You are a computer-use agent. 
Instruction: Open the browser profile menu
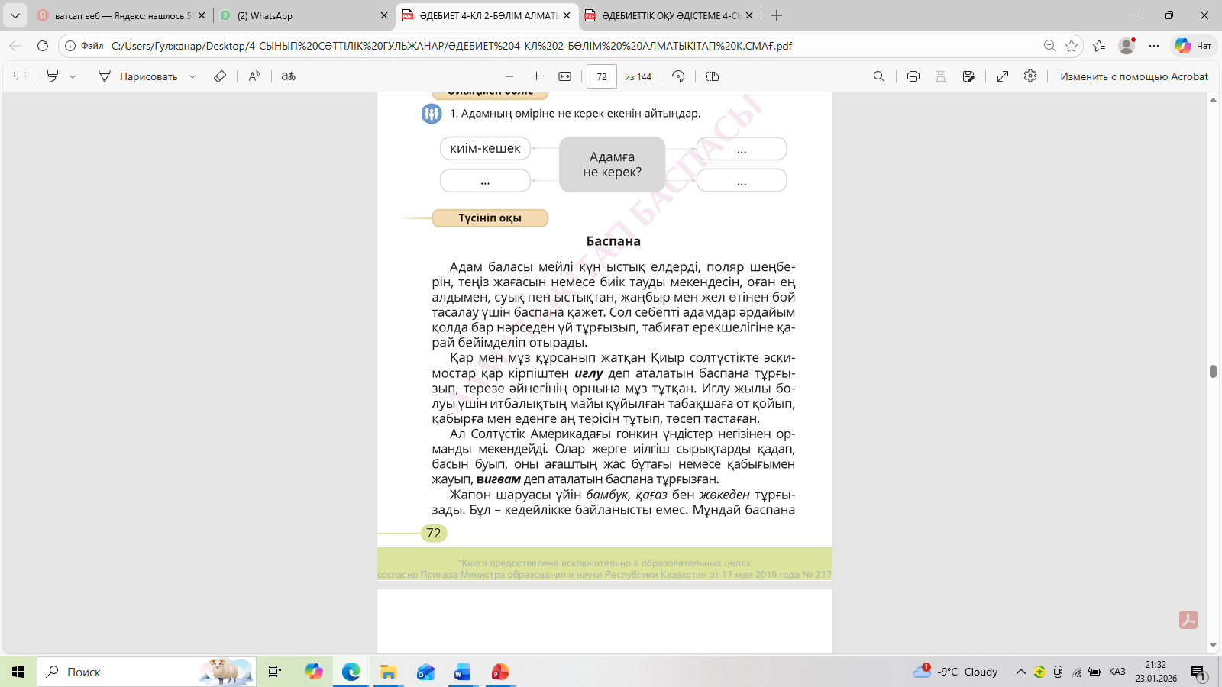[x=1127, y=46]
